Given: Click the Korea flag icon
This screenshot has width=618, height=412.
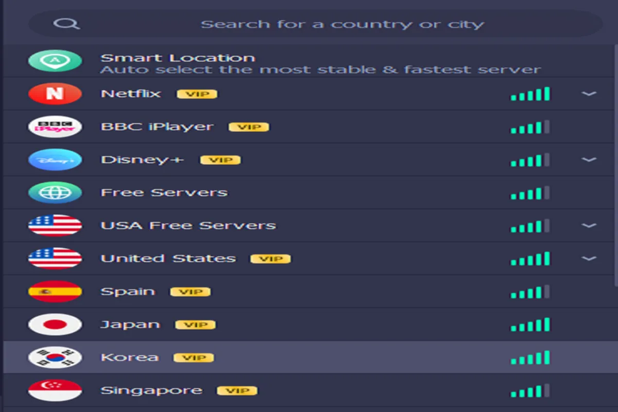Looking at the screenshot, I should click(x=55, y=357).
